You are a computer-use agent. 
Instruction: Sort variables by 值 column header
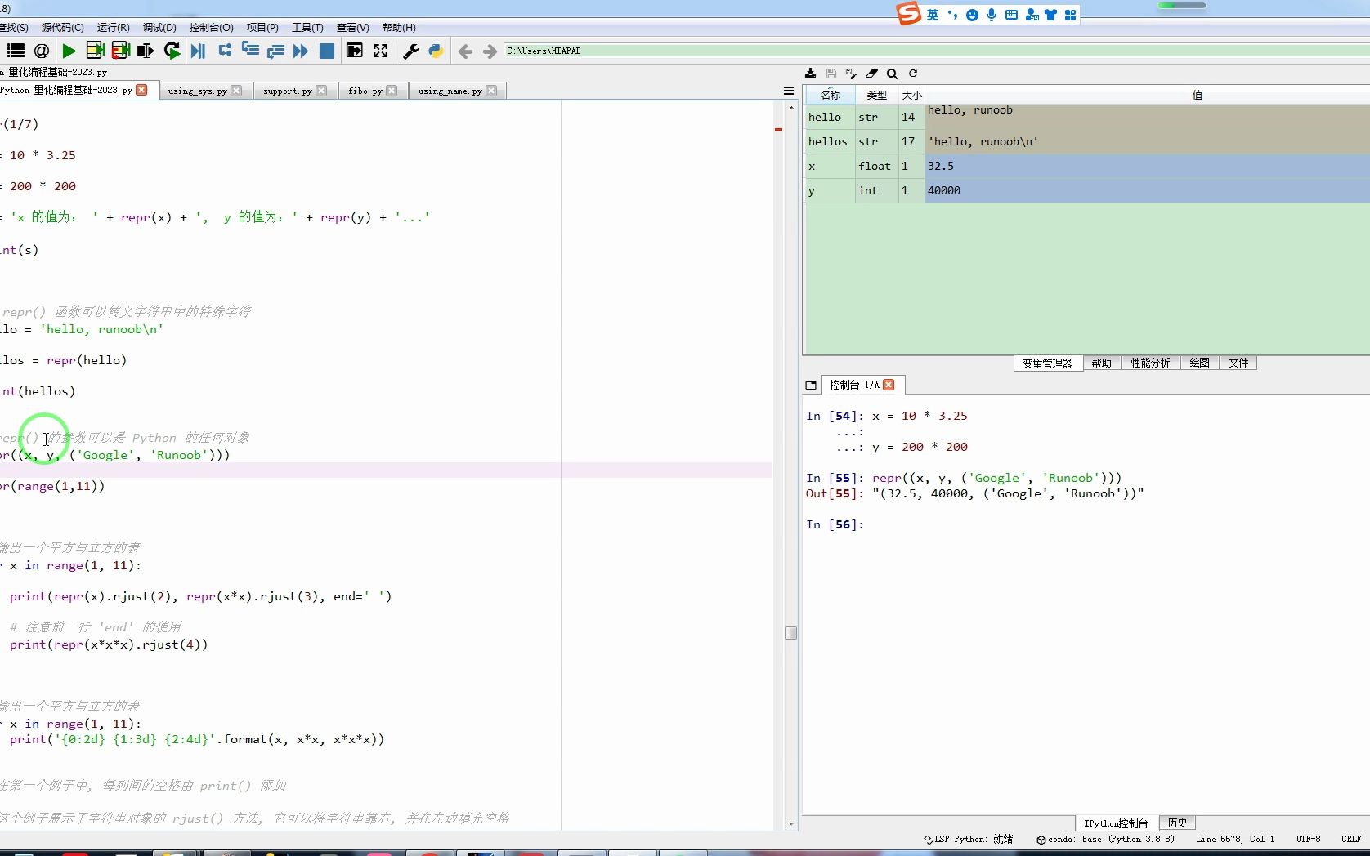1198,95
